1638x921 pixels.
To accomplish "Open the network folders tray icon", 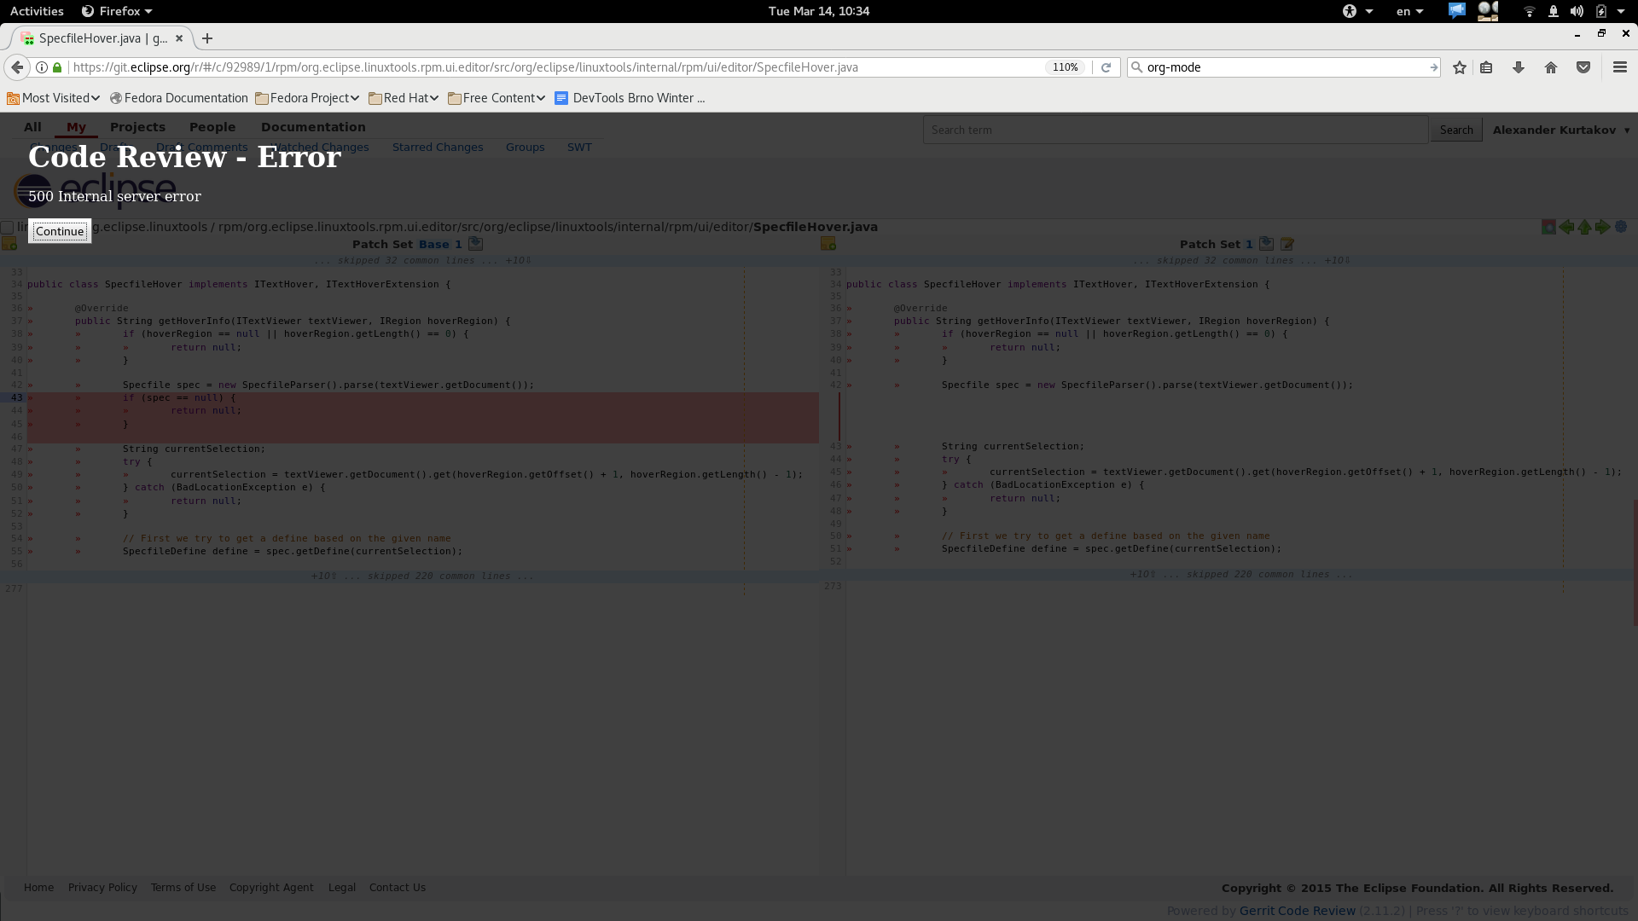I will tap(1488, 11).
